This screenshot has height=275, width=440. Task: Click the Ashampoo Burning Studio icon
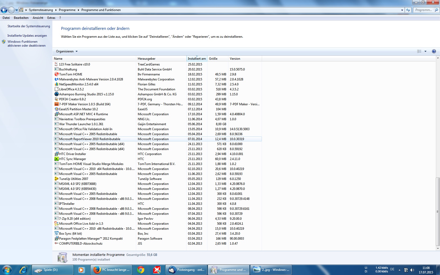point(56,94)
